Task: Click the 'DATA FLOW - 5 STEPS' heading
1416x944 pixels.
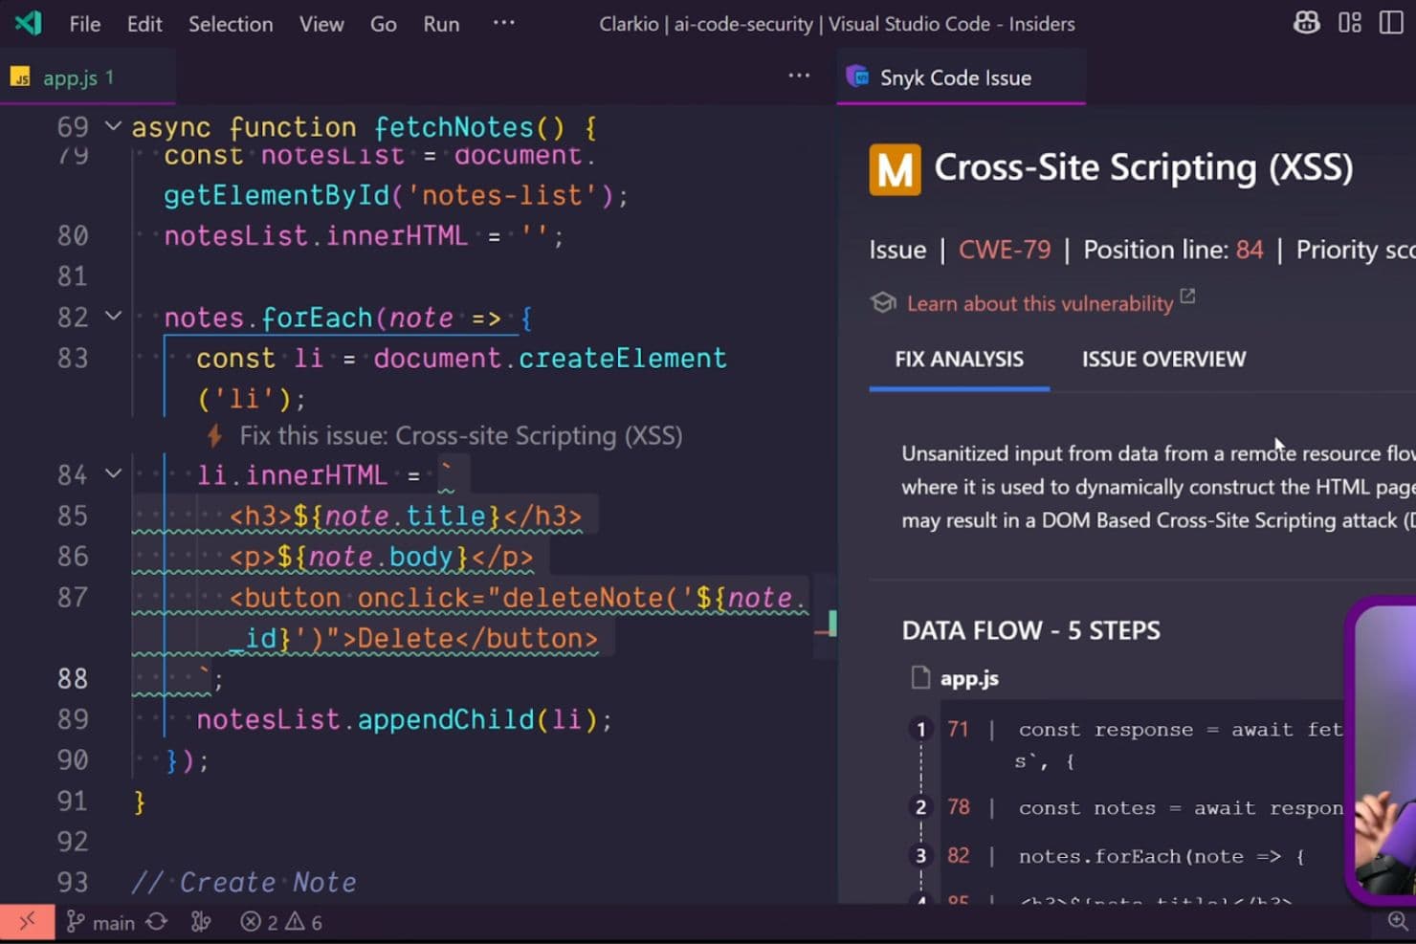Action: tap(1031, 630)
